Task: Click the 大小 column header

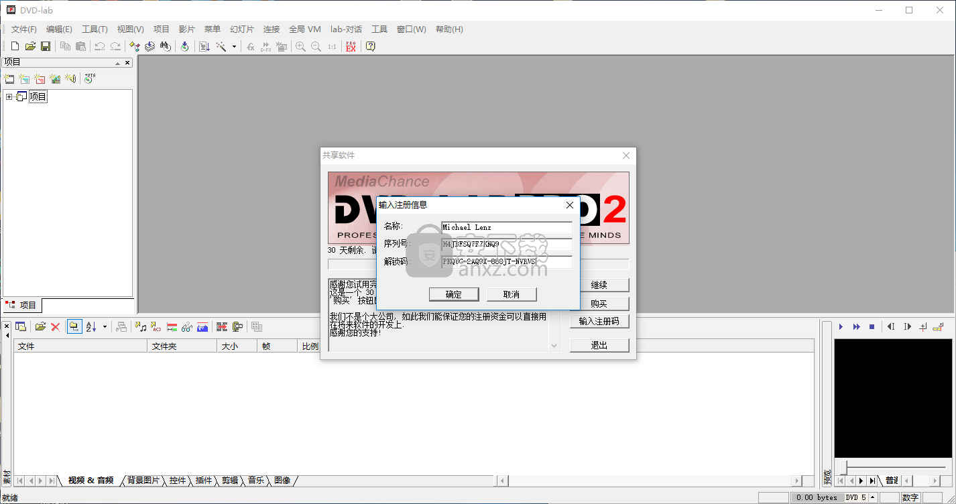Action: tap(237, 346)
